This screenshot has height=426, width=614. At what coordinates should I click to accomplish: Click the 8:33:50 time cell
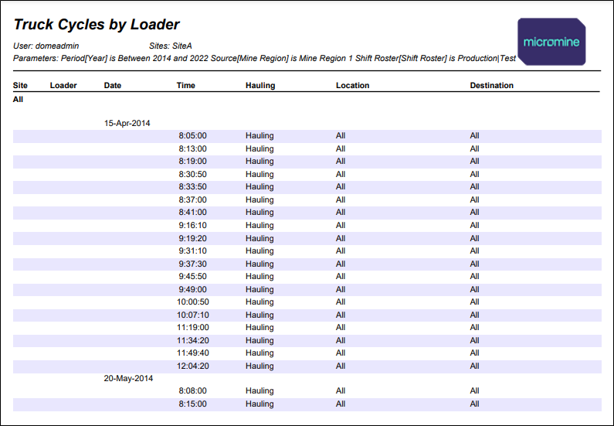[x=192, y=186]
